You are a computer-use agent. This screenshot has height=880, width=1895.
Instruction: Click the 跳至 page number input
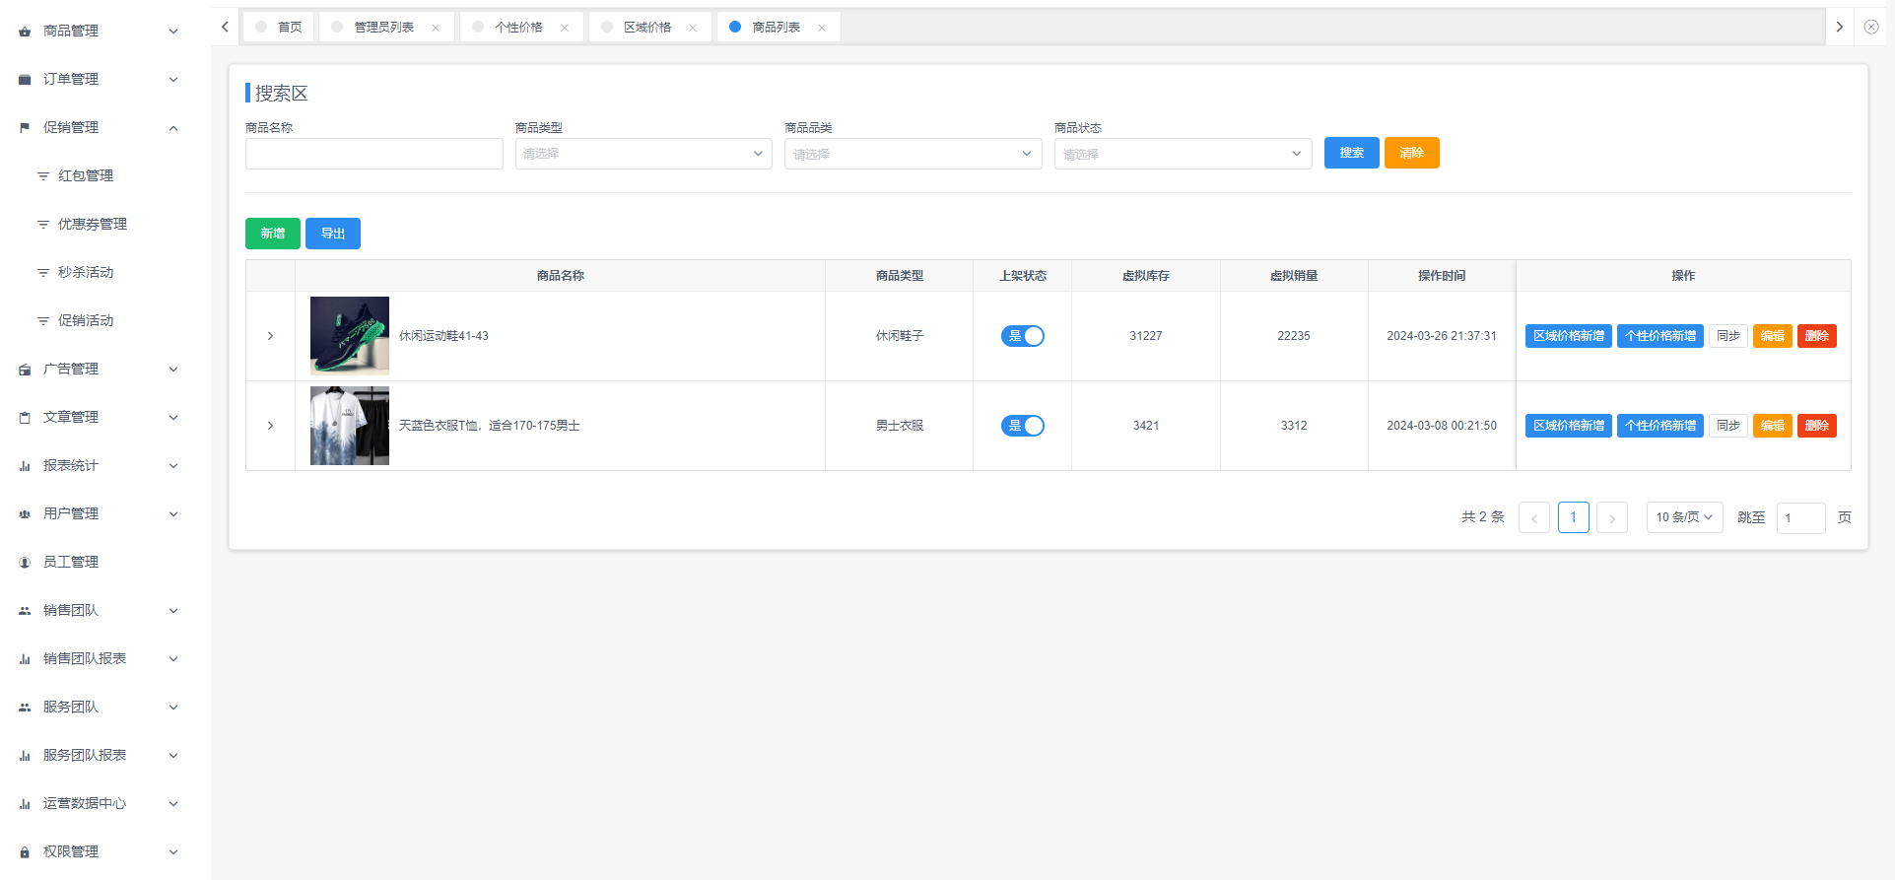pos(1801,517)
